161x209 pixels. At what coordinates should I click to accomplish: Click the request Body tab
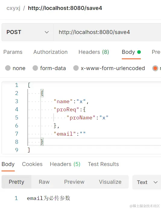tap(131, 52)
